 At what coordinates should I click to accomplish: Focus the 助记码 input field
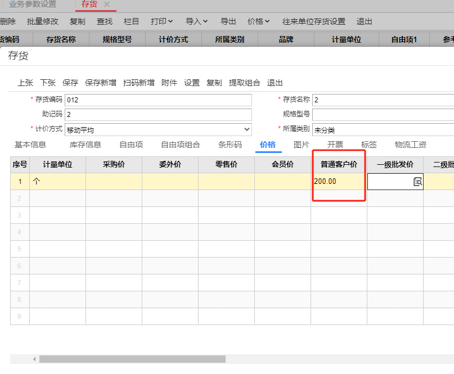tap(159, 115)
